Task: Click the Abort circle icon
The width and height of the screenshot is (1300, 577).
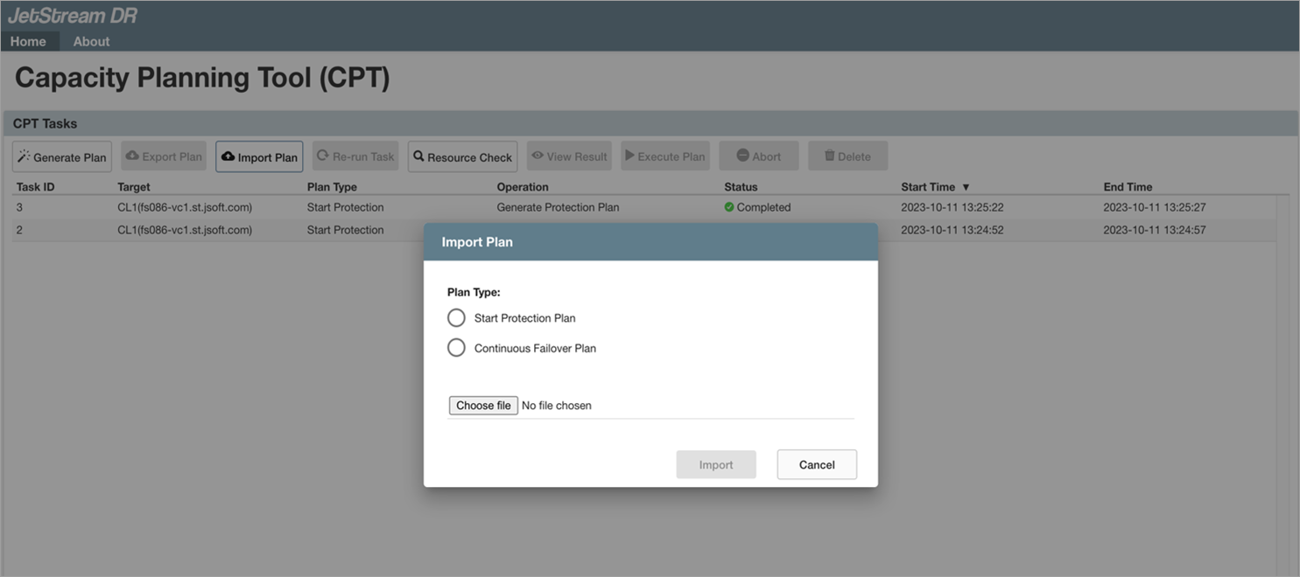Action: tap(742, 156)
